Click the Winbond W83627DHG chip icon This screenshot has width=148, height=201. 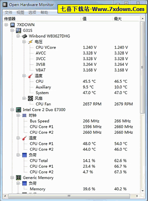[x=24, y=36]
